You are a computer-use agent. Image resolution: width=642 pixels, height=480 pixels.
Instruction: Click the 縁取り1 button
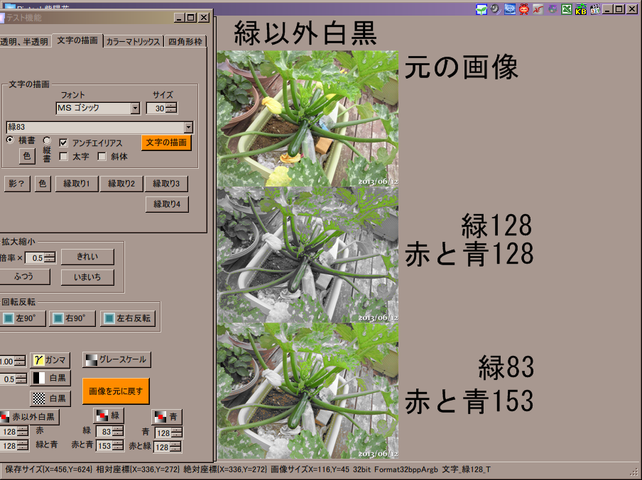click(77, 184)
